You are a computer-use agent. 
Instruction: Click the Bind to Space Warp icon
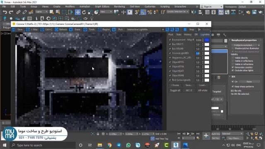pos(31,12)
